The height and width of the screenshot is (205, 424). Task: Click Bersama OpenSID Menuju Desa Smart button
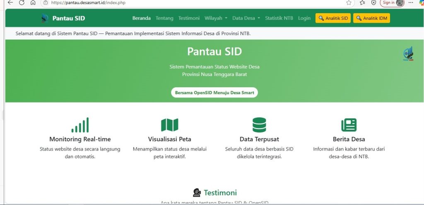coord(214,93)
